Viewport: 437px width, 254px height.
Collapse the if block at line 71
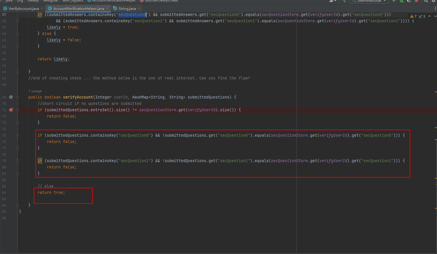point(18,110)
